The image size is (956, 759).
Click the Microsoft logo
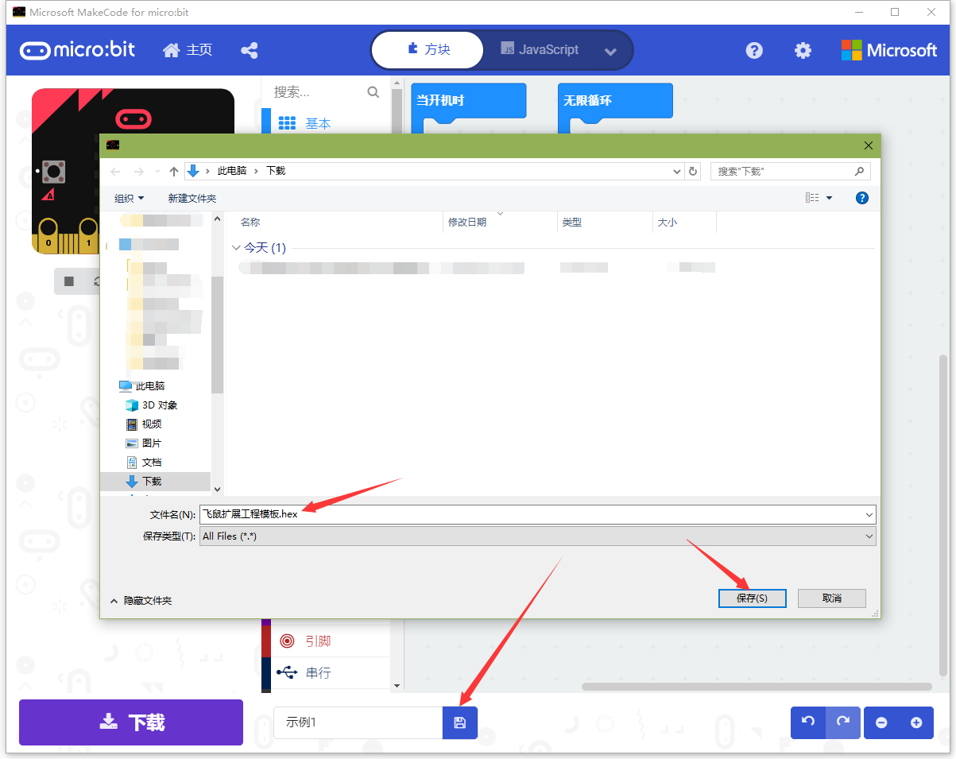[x=889, y=50]
